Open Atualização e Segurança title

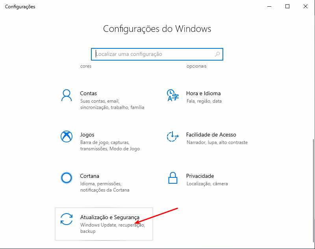click(x=110, y=218)
